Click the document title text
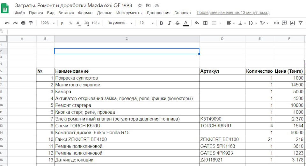 74,5
